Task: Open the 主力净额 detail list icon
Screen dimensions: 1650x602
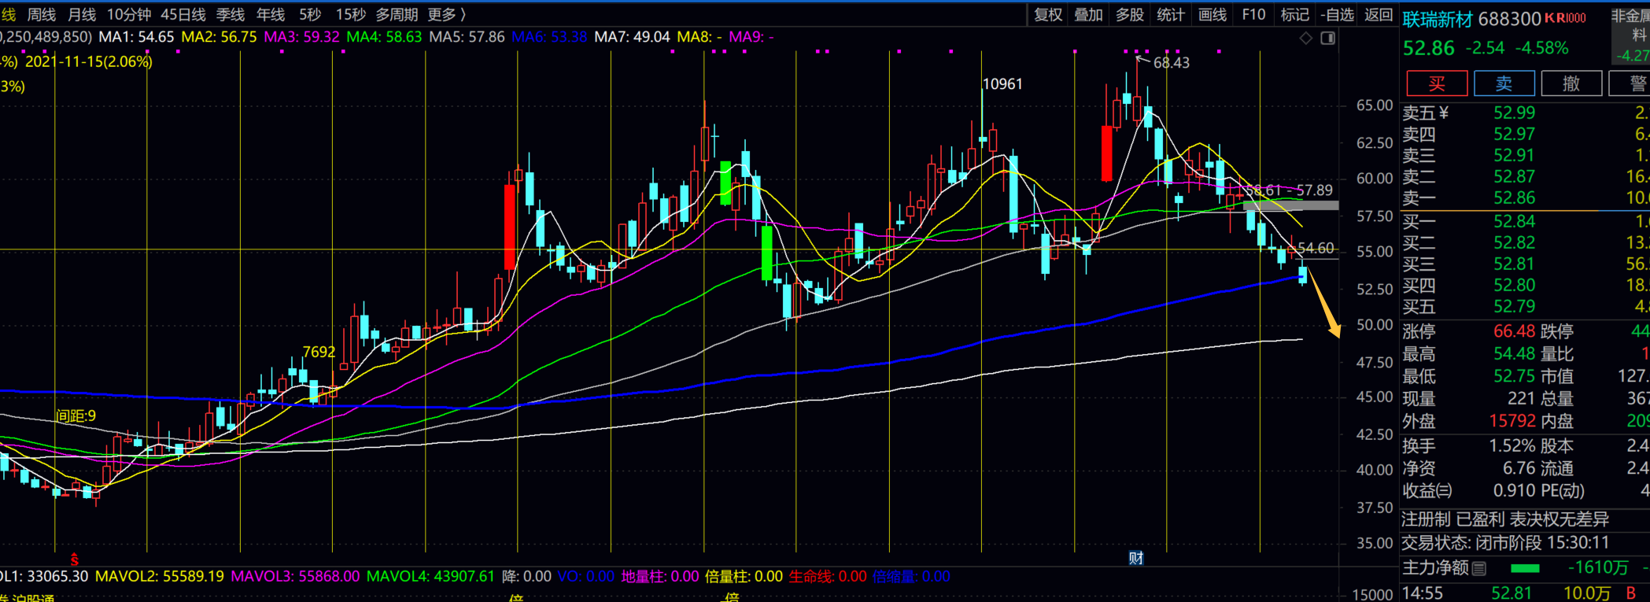Action: 1479,568
